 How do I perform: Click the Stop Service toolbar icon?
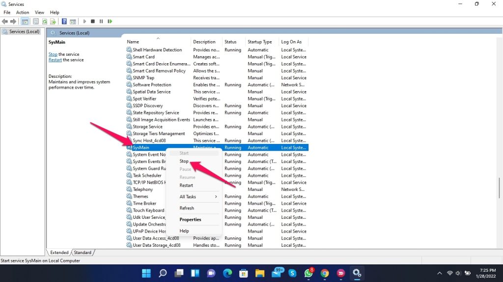[93, 22]
